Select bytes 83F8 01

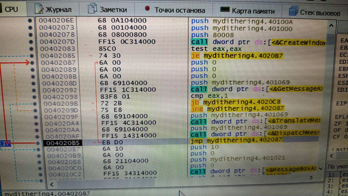coord(115,96)
